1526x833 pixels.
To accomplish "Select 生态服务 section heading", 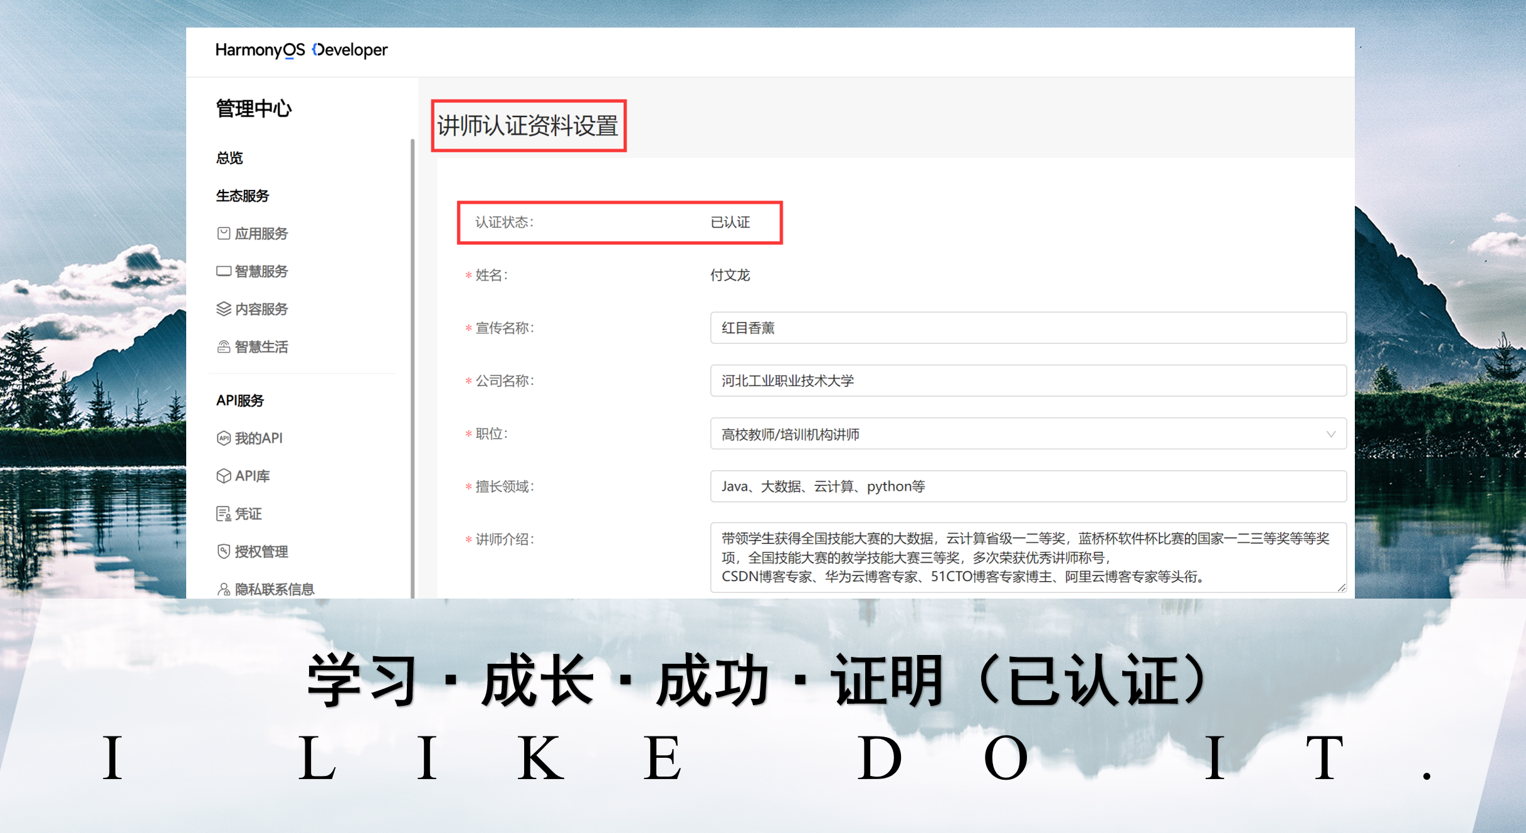I will pyautogui.click(x=243, y=196).
